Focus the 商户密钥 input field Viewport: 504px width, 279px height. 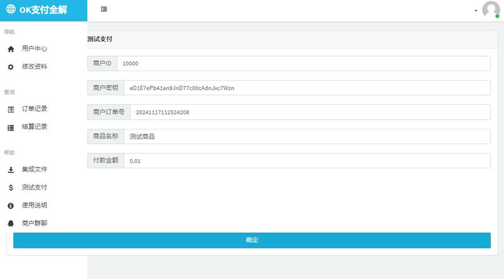click(308, 88)
